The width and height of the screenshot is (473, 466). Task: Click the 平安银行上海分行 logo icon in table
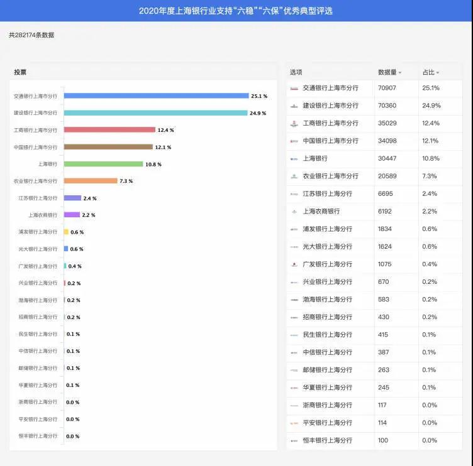point(294,423)
